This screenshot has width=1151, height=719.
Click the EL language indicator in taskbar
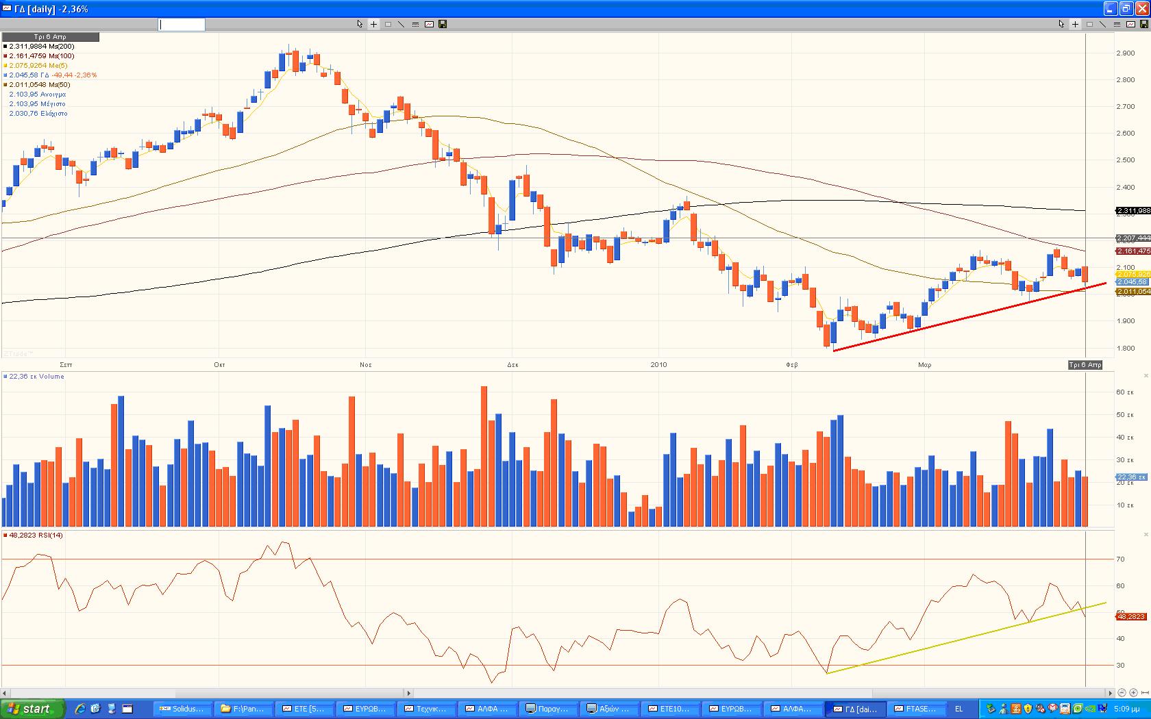[x=959, y=709]
